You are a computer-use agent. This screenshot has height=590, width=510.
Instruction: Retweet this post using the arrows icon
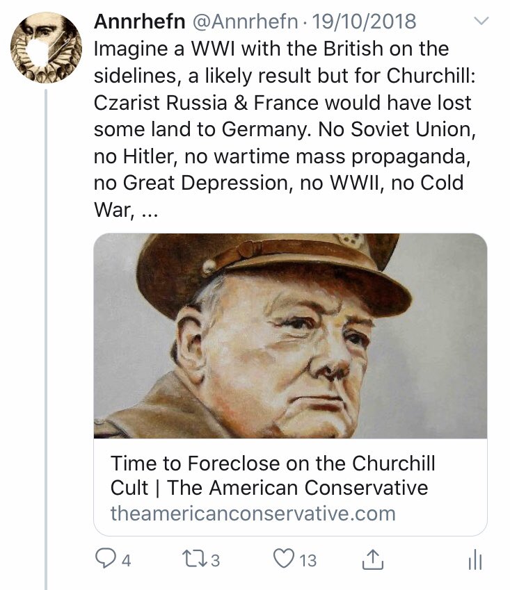(191, 558)
